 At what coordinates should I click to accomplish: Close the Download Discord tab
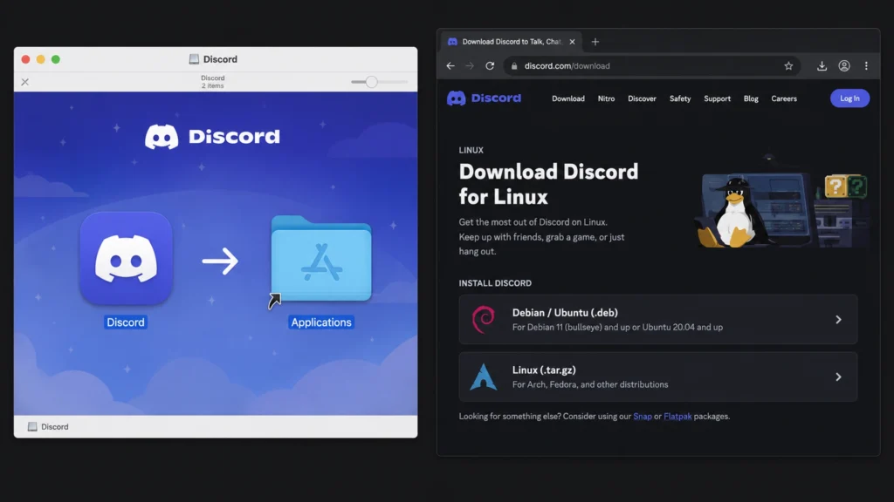point(572,42)
